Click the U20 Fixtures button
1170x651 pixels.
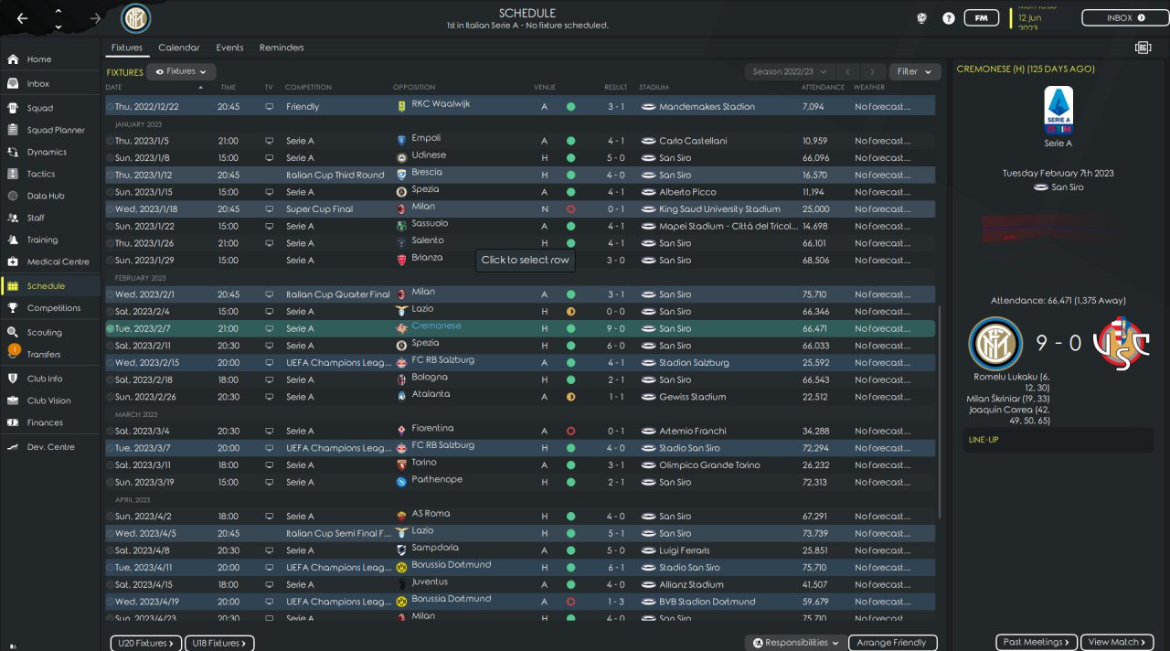(x=146, y=643)
